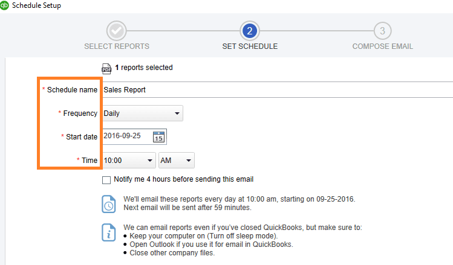Click the clock schedule info icon
The width and height of the screenshot is (453, 265).
pos(109,204)
